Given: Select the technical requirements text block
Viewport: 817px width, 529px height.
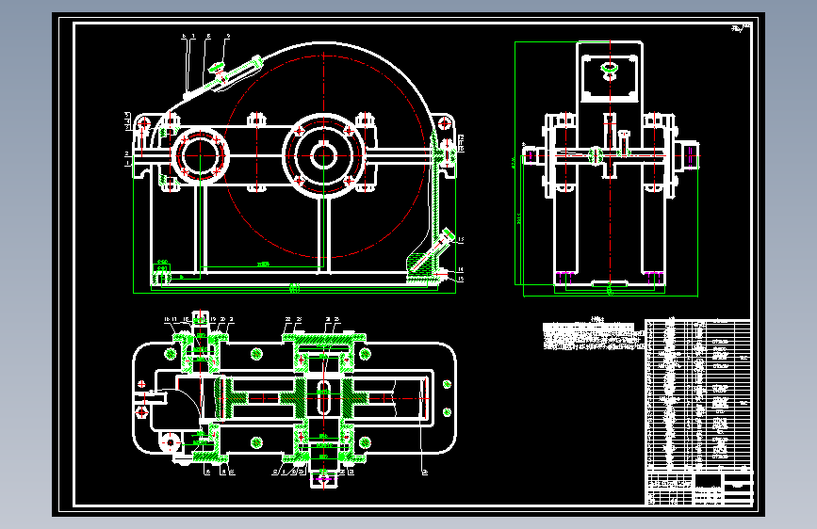Looking at the screenshot, I should (x=594, y=335).
